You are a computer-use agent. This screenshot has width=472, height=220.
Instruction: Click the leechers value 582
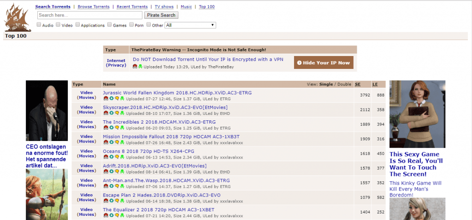(x=380, y=197)
